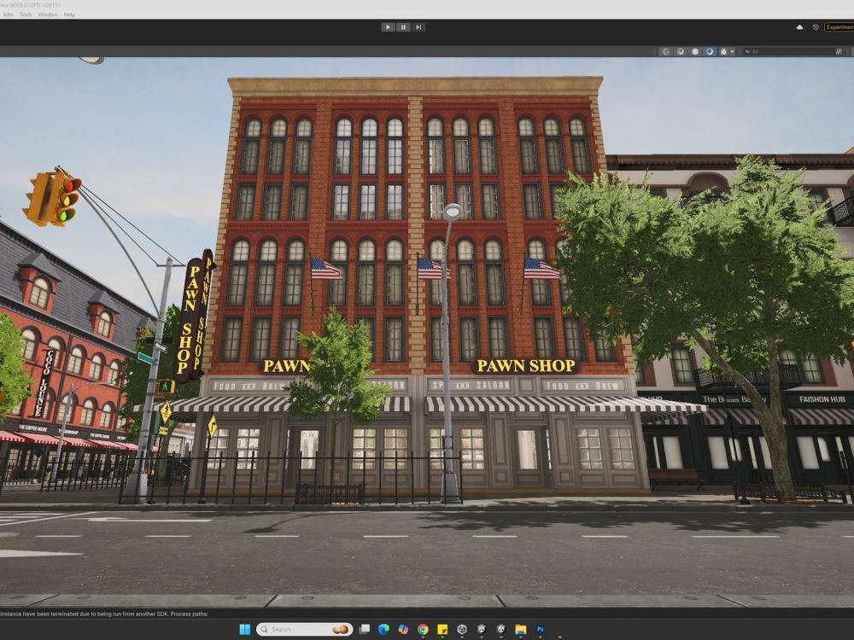Open the version history clock icon

tap(816, 26)
